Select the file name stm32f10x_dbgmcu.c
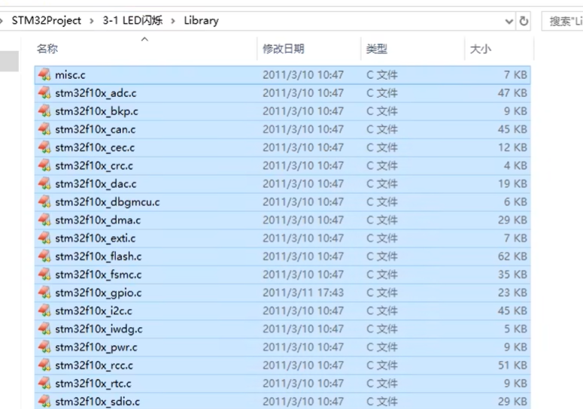Screen dimensions: 583x409 [108, 201]
